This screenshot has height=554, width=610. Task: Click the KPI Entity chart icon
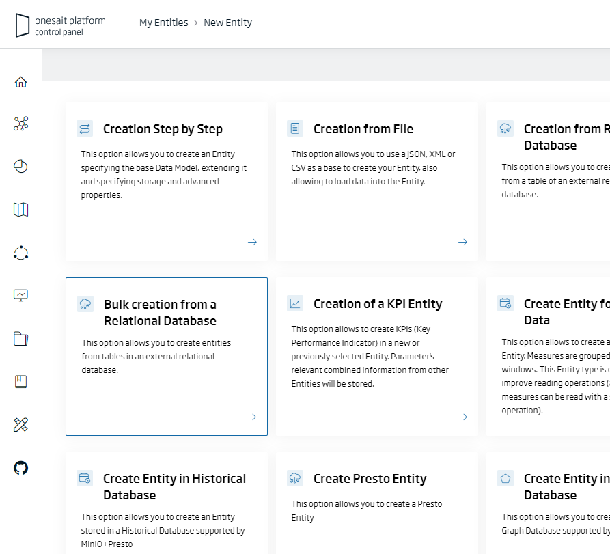coord(295,303)
